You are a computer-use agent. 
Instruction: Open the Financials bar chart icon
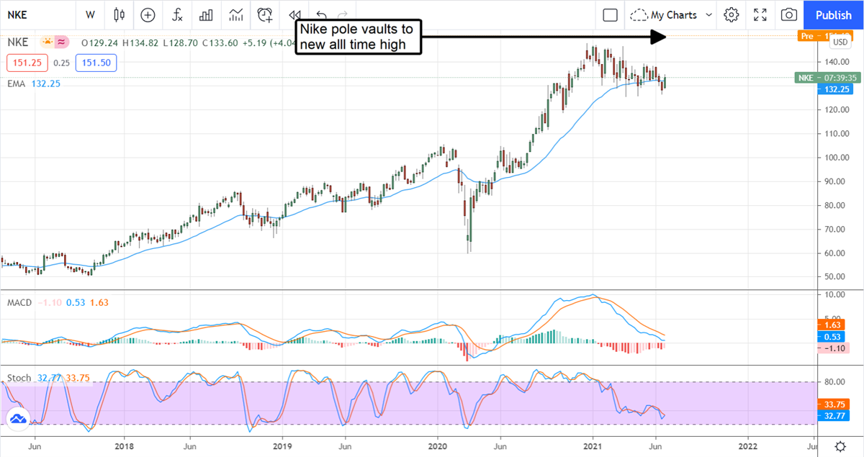(207, 14)
